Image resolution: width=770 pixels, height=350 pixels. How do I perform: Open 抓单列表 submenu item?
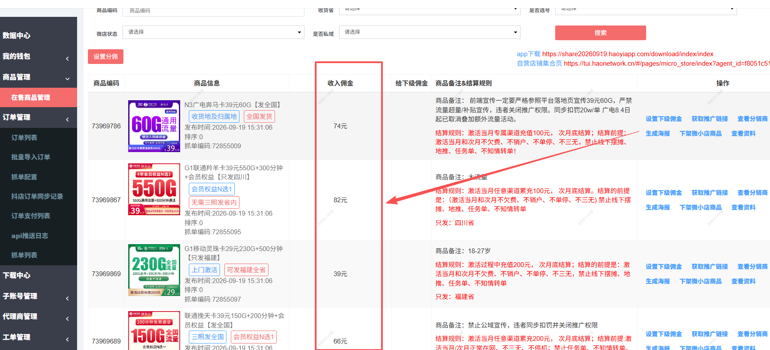click(24, 255)
